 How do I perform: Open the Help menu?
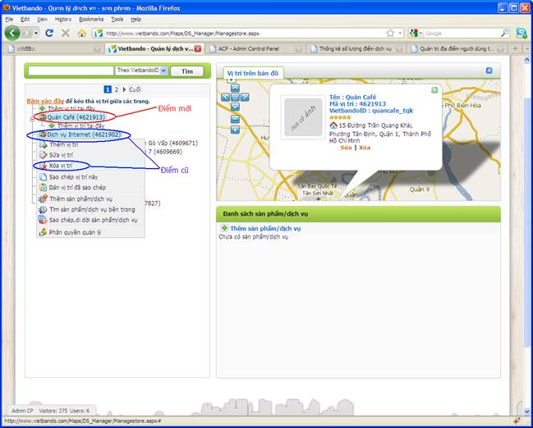pos(136,20)
